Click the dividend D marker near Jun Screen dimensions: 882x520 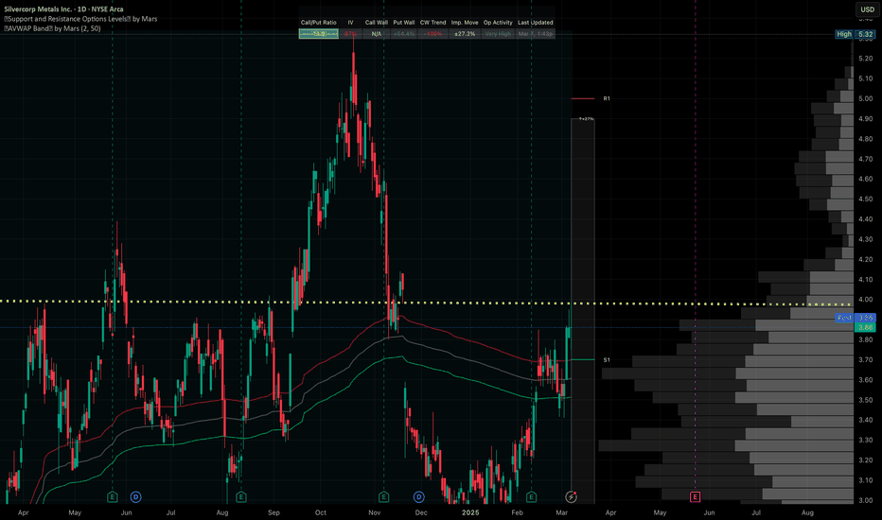click(x=135, y=497)
